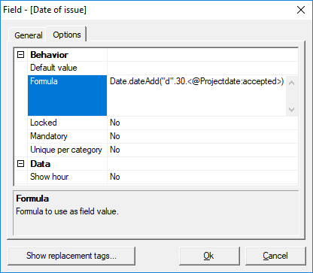
Task: Switch to the General tab
Action: pos(28,35)
